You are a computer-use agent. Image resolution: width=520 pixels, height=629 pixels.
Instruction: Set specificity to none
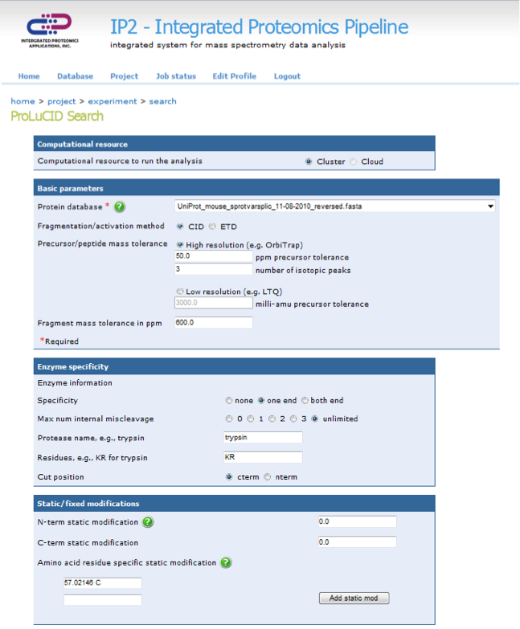click(229, 400)
